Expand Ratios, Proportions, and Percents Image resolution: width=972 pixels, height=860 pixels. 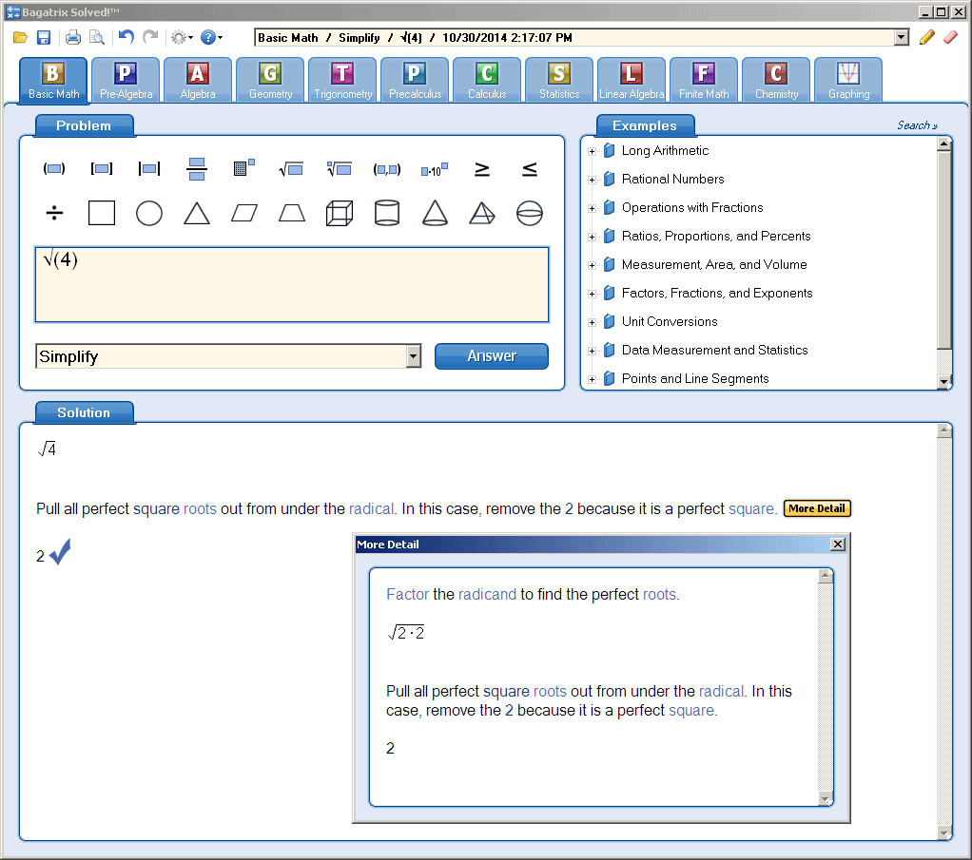coord(592,237)
